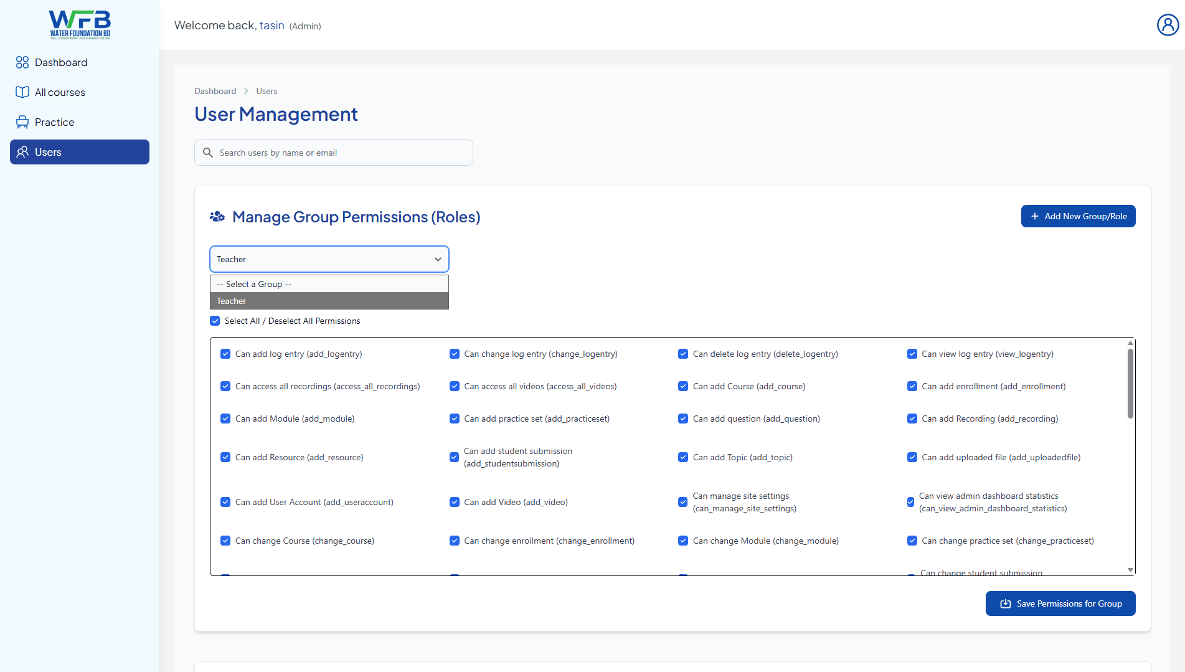
Task: Click the Dashboard breadcrumb link
Action: (x=215, y=91)
